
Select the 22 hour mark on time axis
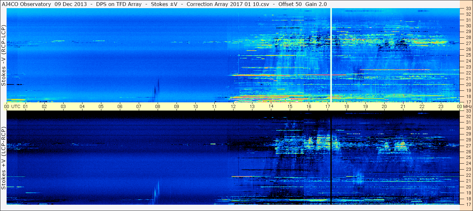coord(422,106)
